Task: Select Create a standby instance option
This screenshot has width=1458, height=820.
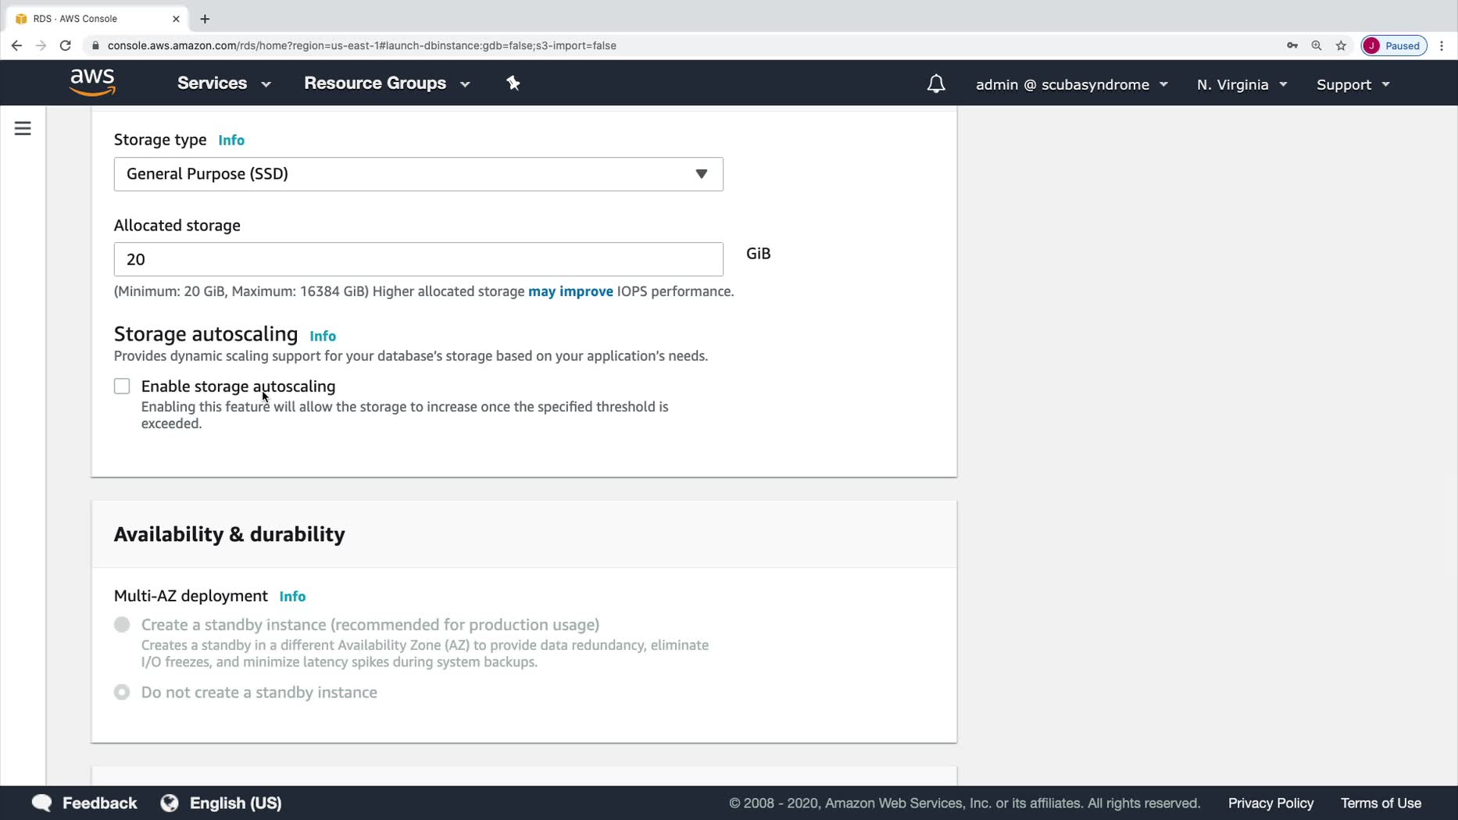Action: pyautogui.click(x=122, y=625)
